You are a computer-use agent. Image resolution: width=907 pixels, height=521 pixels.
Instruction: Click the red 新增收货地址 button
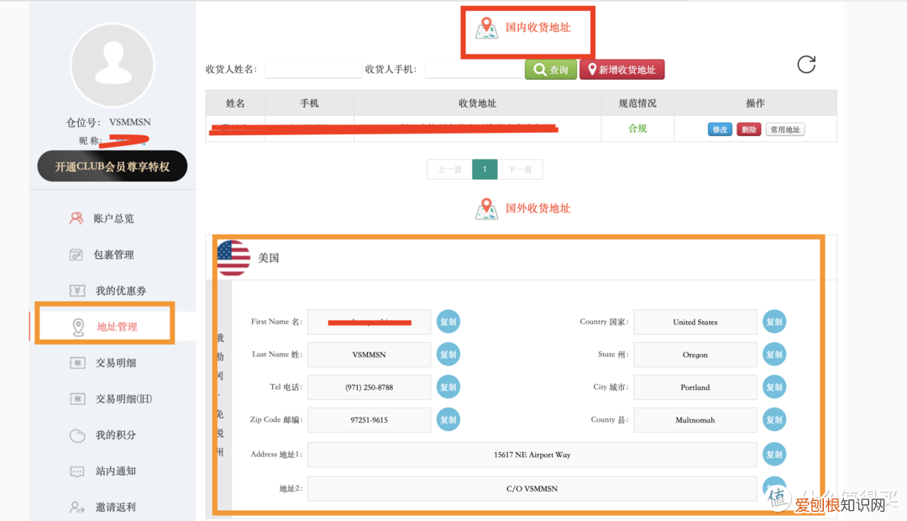pyautogui.click(x=621, y=70)
